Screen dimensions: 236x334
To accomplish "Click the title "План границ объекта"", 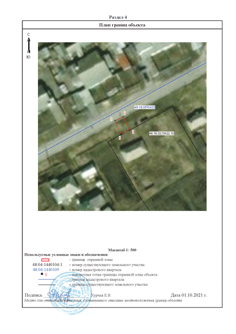I will coord(122,25).
